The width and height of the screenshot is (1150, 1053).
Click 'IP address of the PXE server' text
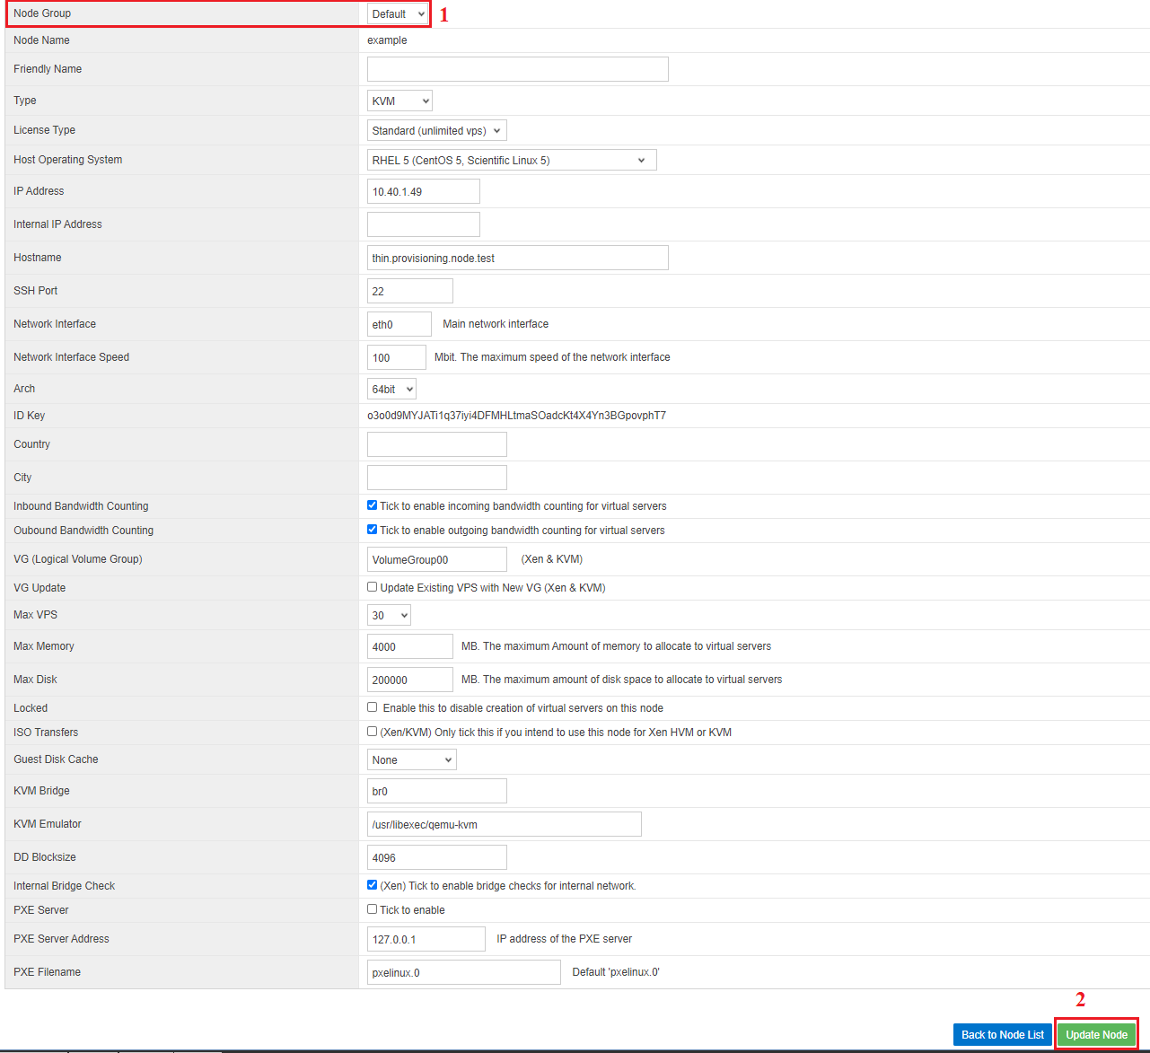565,939
